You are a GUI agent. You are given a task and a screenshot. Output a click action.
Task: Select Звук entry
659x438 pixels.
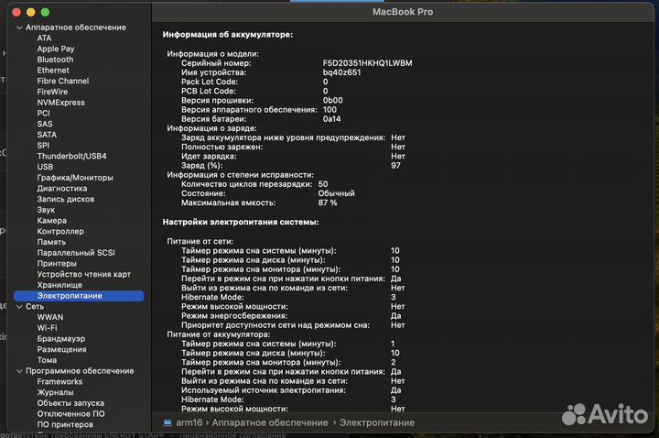(46, 210)
